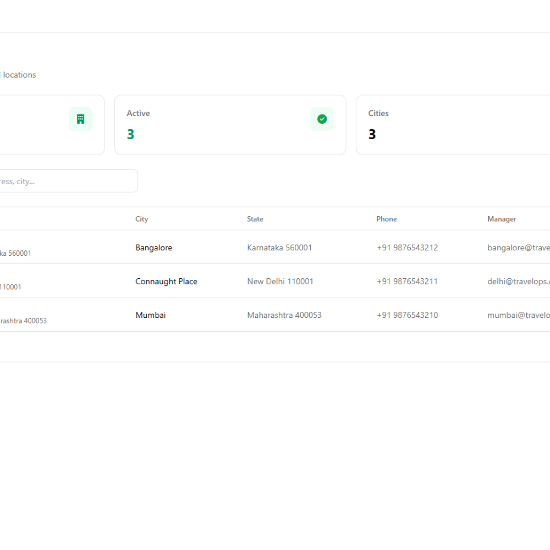Click the New Delhi 110001 state cell
Screen dimensions: 550x550
click(280, 281)
